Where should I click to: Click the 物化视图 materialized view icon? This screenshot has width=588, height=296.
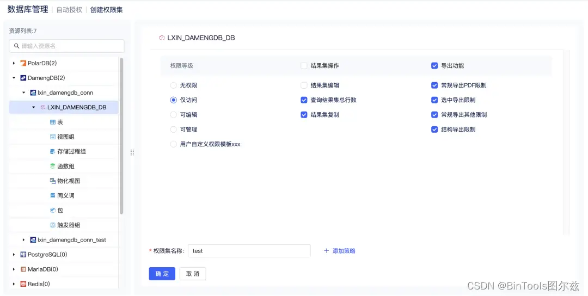pyautogui.click(x=53, y=181)
